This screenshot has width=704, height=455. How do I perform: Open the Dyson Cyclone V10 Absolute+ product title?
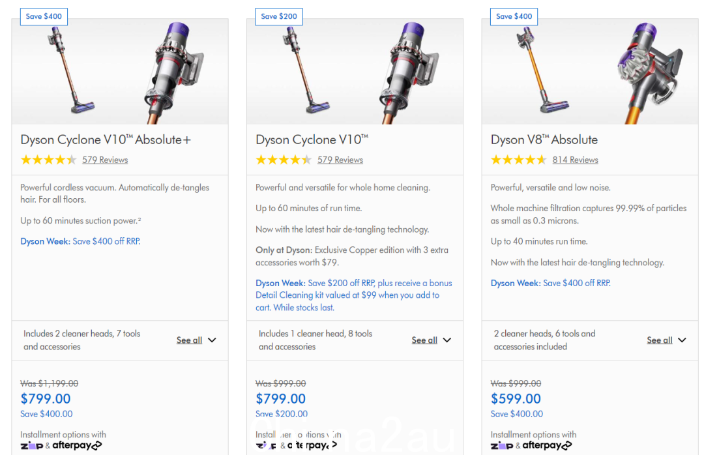coord(106,139)
